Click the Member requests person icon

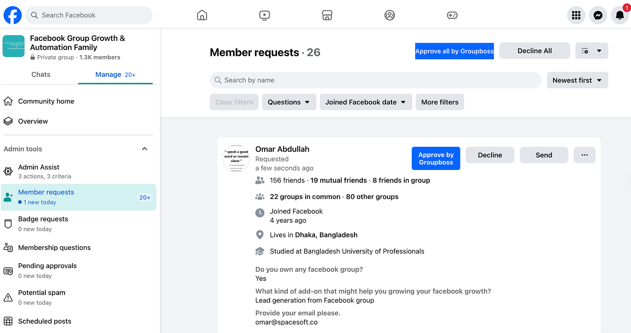coord(8,197)
